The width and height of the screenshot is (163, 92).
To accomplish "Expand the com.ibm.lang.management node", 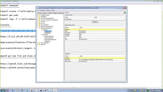I will point(38,18).
